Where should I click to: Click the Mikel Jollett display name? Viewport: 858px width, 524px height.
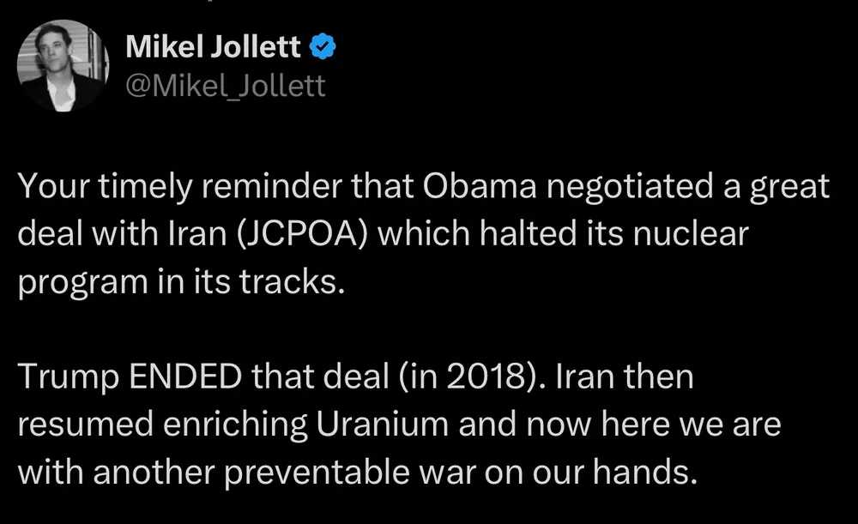(x=214, y=49)
